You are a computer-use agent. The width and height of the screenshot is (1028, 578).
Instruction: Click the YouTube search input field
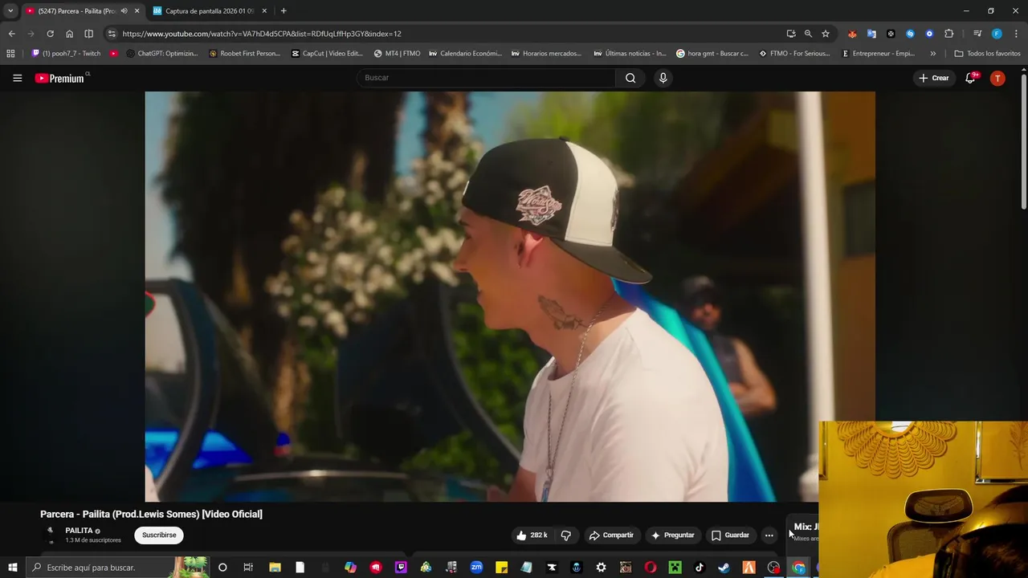tap(486, 78)
